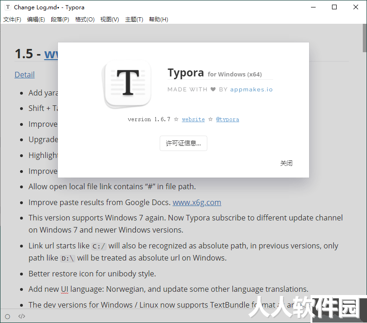Click 'Improve paste results from Google Docs' text
The height and width of the screenshot is (323, 367).
coord(99,202)
